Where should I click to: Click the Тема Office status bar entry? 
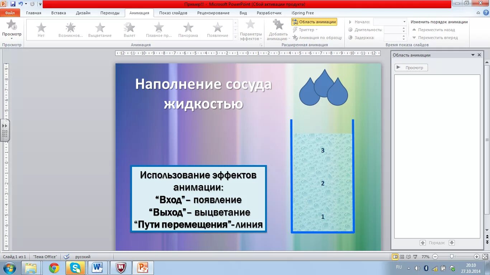click(45, 257)
